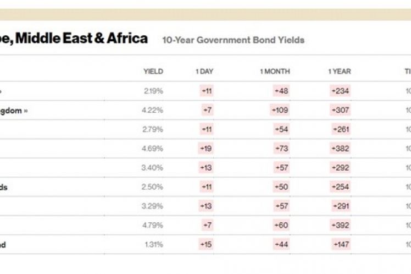Click the +234 one-year change cell
This screenshot has height=274, width=411.
tap(340, 91)
